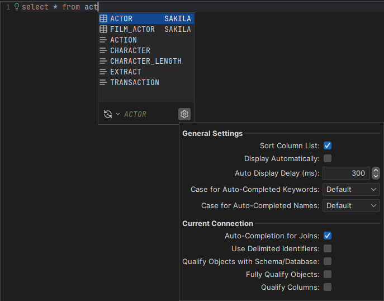Uncheck Sort Column List checkbox
384x301 pixels.
[x=328, y=145]
